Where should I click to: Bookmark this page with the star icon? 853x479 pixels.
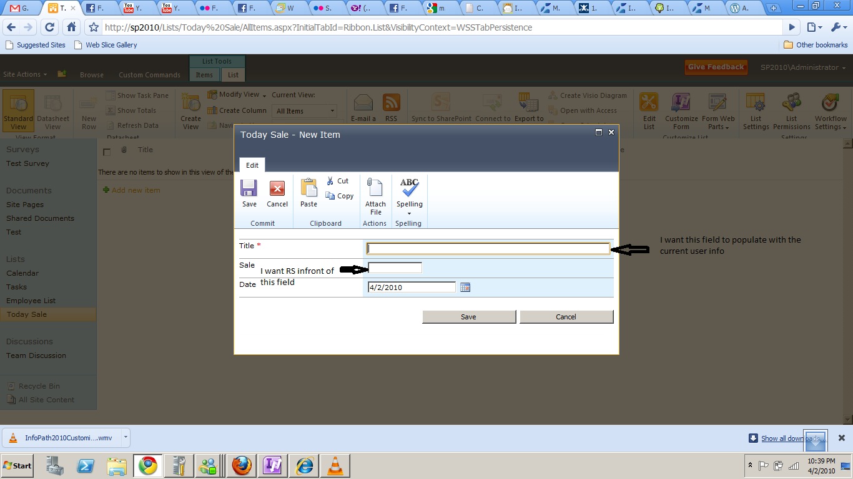pyautogui.click(x=94, y=27)
